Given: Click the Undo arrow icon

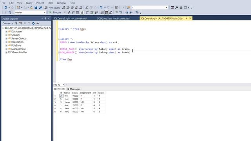Looking at the screenshot, I should [101, 7].
